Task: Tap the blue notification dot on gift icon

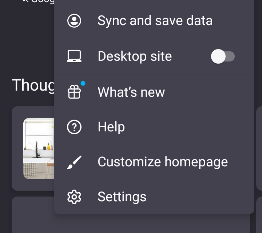Action: (83, 83)
